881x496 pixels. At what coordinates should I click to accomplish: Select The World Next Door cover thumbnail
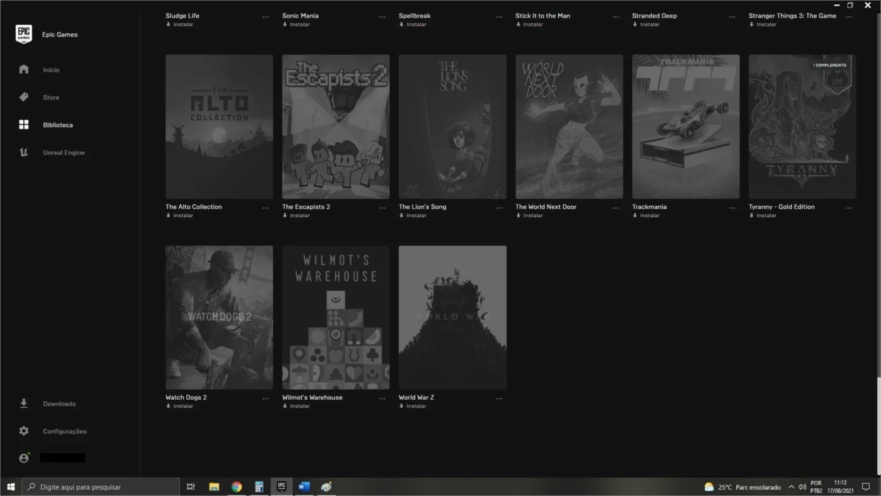click(569, 127)
